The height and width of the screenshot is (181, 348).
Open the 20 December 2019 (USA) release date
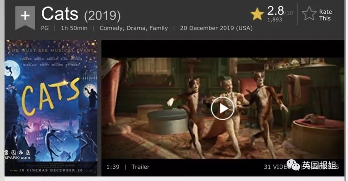point(216,28)
